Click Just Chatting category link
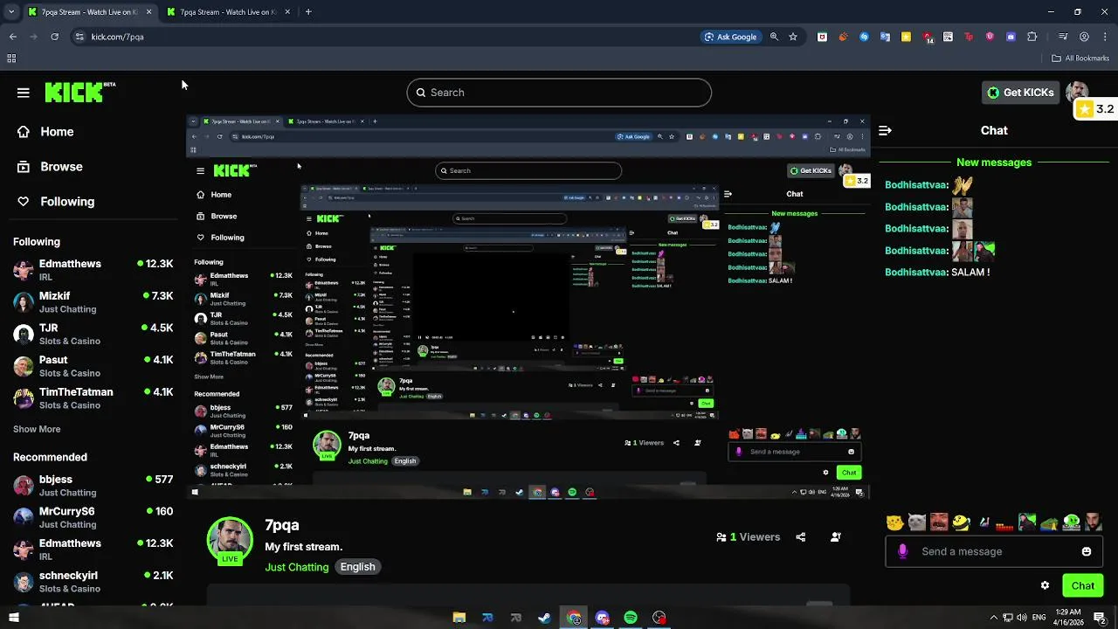Image resolution: width=1118 pixels, height=629 pixels. pyautogui.click(x=297, y=567)
